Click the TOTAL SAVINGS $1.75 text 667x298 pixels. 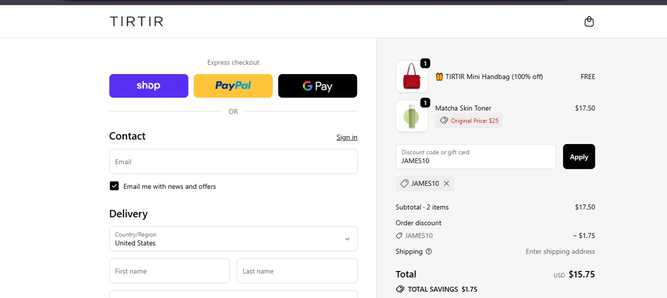(x=442, y=289)
